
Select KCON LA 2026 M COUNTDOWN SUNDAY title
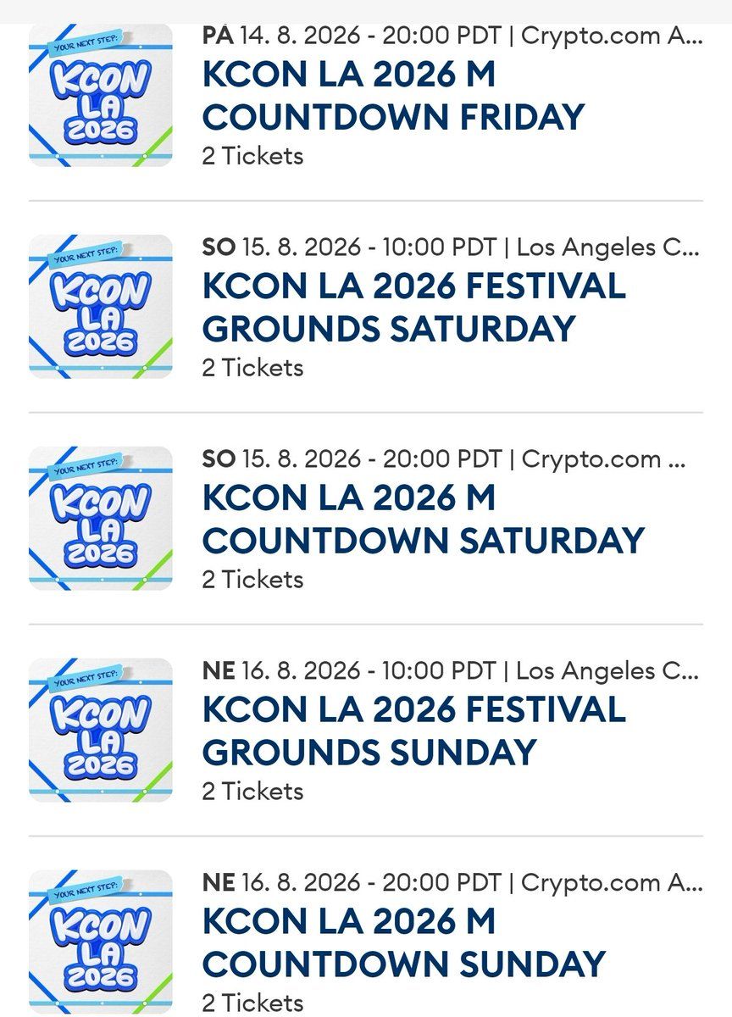pyautogui.click(x=403, y=942)
